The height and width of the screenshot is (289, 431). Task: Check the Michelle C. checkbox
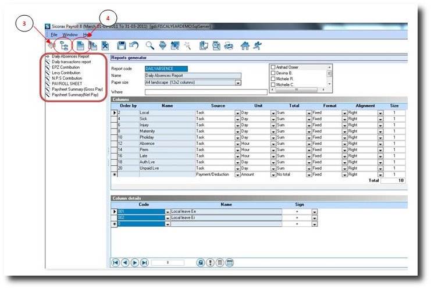pos(273,85)
